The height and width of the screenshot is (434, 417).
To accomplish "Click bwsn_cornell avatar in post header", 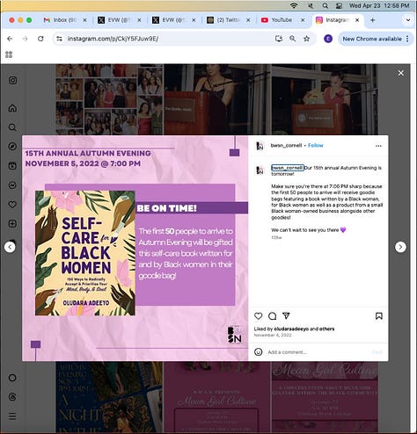I will click(260, 146).
